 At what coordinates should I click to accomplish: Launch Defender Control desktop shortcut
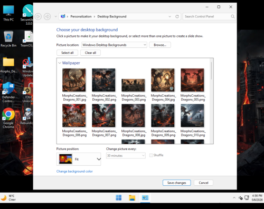(8, 92)
